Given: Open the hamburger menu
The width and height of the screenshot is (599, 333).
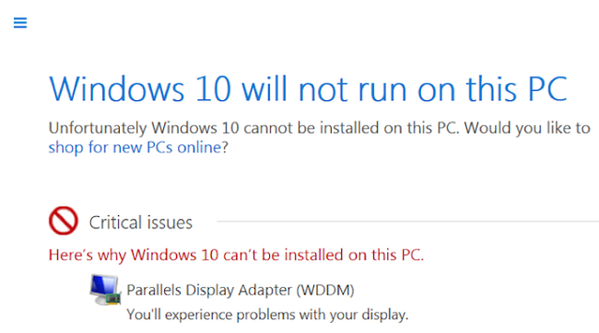Looking at the screenshot, I should click(x=20, y=22).
